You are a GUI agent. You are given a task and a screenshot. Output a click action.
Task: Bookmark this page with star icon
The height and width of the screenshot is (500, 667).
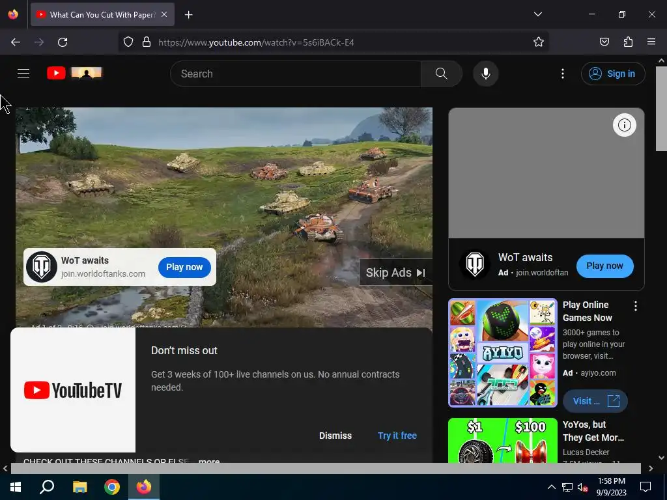(539, 42)
